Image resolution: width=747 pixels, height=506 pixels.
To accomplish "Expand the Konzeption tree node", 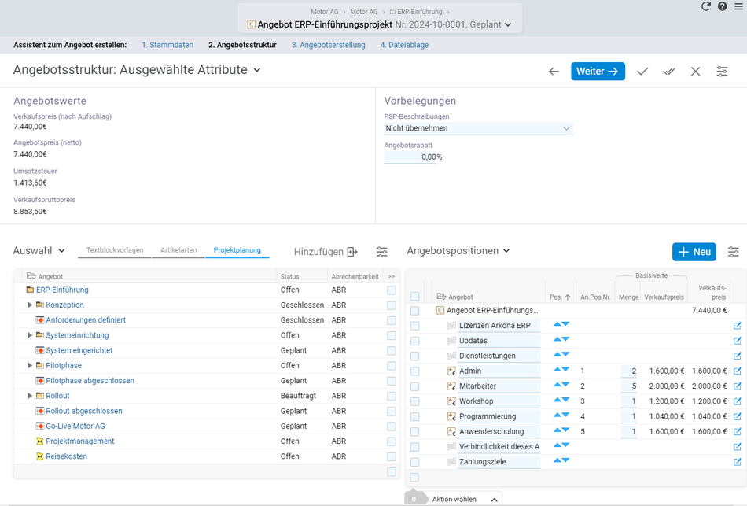I will (x=30, y=305).
